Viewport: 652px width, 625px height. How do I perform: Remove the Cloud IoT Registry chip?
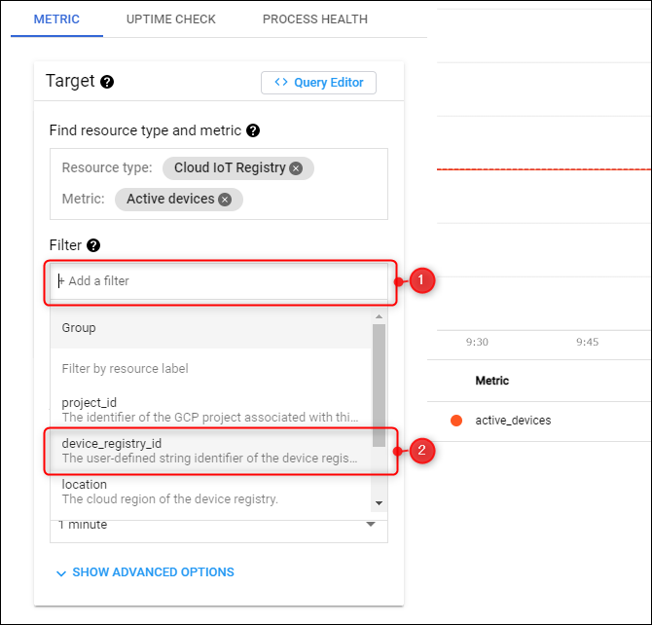click(x=296, y=168)
